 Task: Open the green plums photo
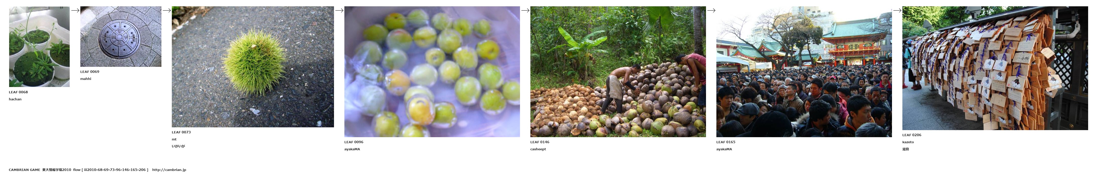point(432,72)
